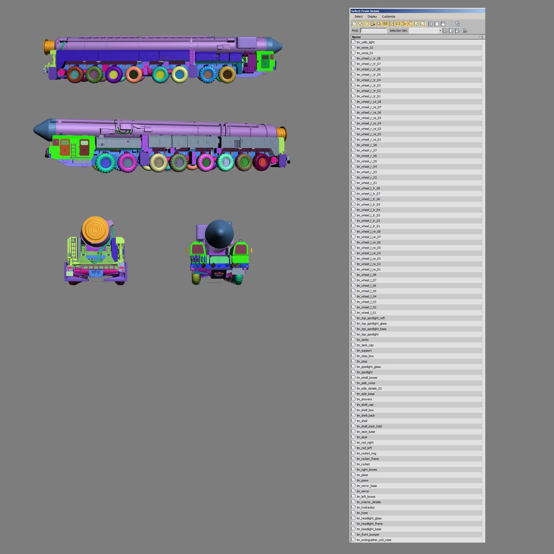Open the Select menu
This screenshot has width=554, height=554.
[x=359, y=16]
